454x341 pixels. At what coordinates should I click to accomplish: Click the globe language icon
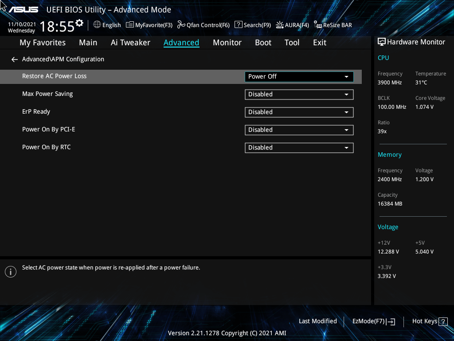pyautogui.click(x=97, y=25)
